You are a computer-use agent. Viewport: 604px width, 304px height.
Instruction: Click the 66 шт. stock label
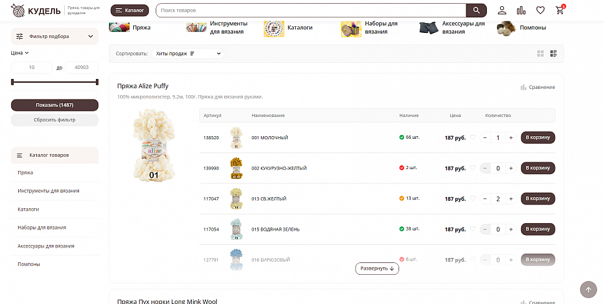pos(413,137)
